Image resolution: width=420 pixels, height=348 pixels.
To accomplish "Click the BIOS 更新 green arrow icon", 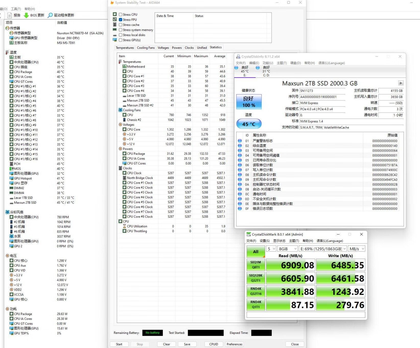I will click(x=26, y=15).
